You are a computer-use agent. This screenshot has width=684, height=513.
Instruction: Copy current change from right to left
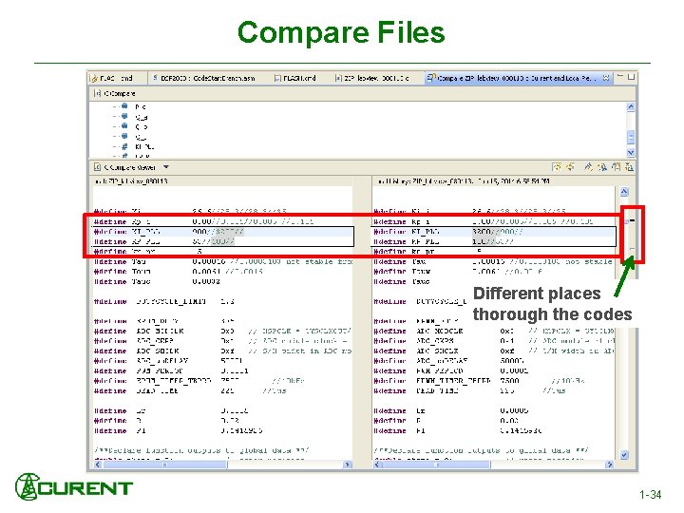coord(570,167)
